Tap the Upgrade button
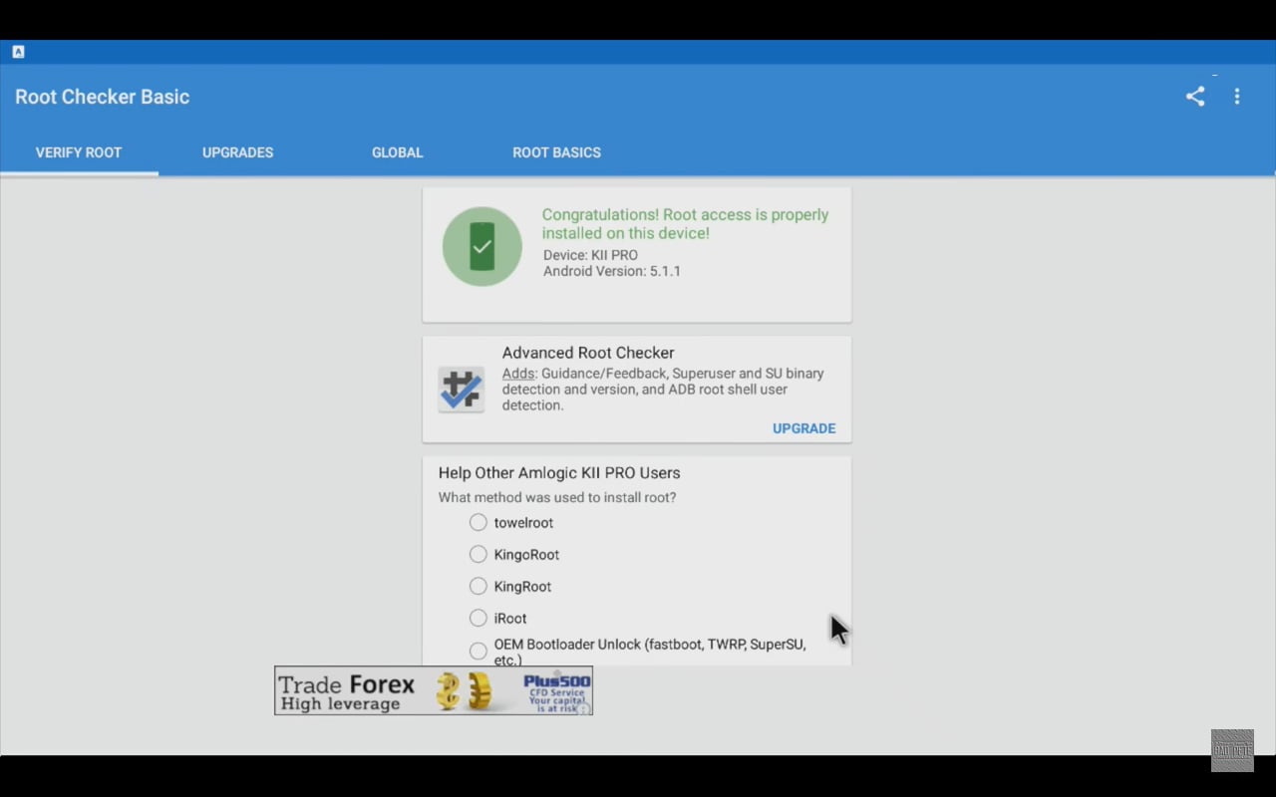 coord(803,428)
